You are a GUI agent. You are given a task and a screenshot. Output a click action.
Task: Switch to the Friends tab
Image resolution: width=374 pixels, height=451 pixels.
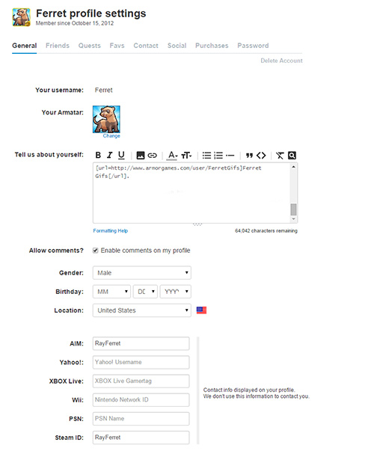58,46
